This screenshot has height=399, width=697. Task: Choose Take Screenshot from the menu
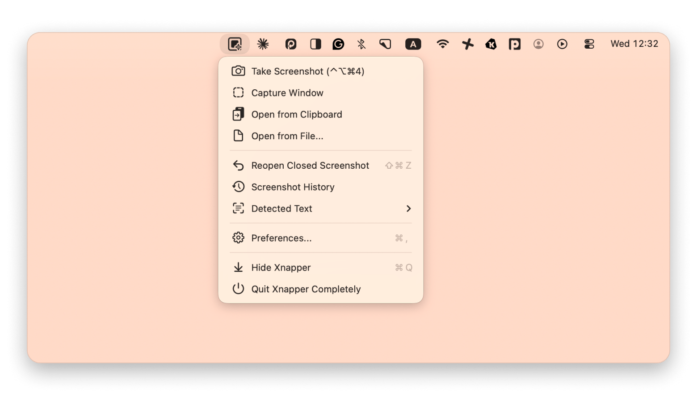[321, 71]
